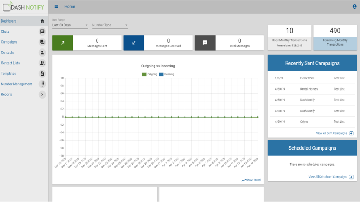
Task: Select the Contacts person icon
Action: tap(42, 53)
